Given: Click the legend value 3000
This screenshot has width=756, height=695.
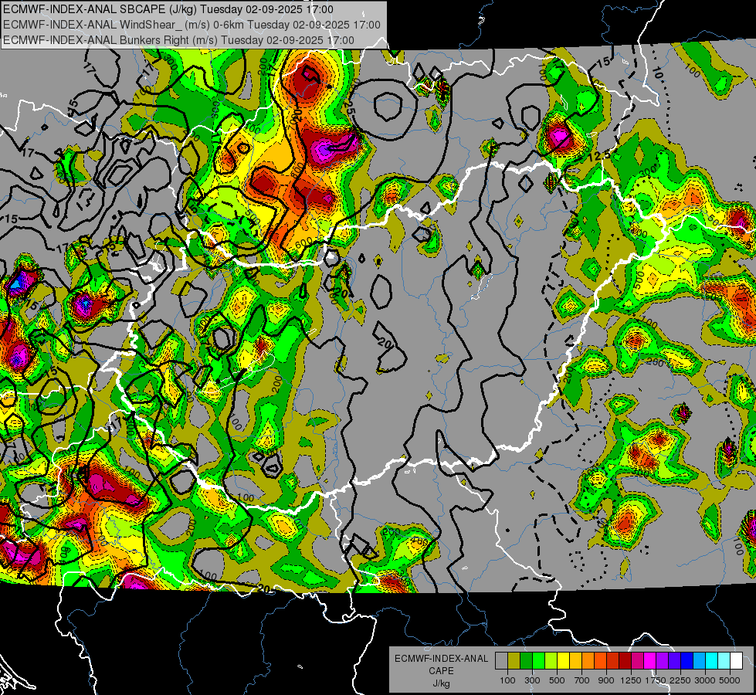Looking at the screenshot, I should tap(705, 680).
